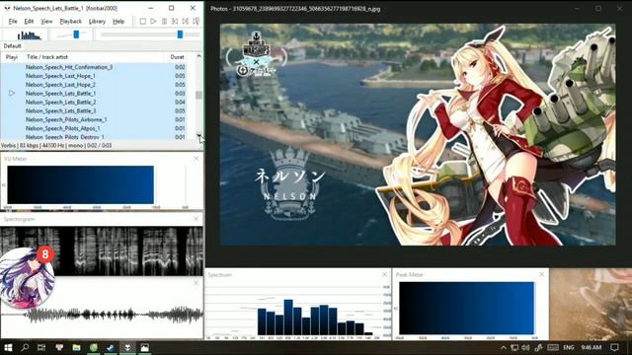Open Steam from the taskbar

(x=111, y=347)
